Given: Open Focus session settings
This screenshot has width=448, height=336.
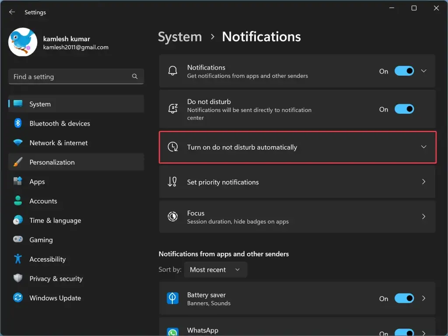Looking at the screenshot, I should click(x=297, y=217).
